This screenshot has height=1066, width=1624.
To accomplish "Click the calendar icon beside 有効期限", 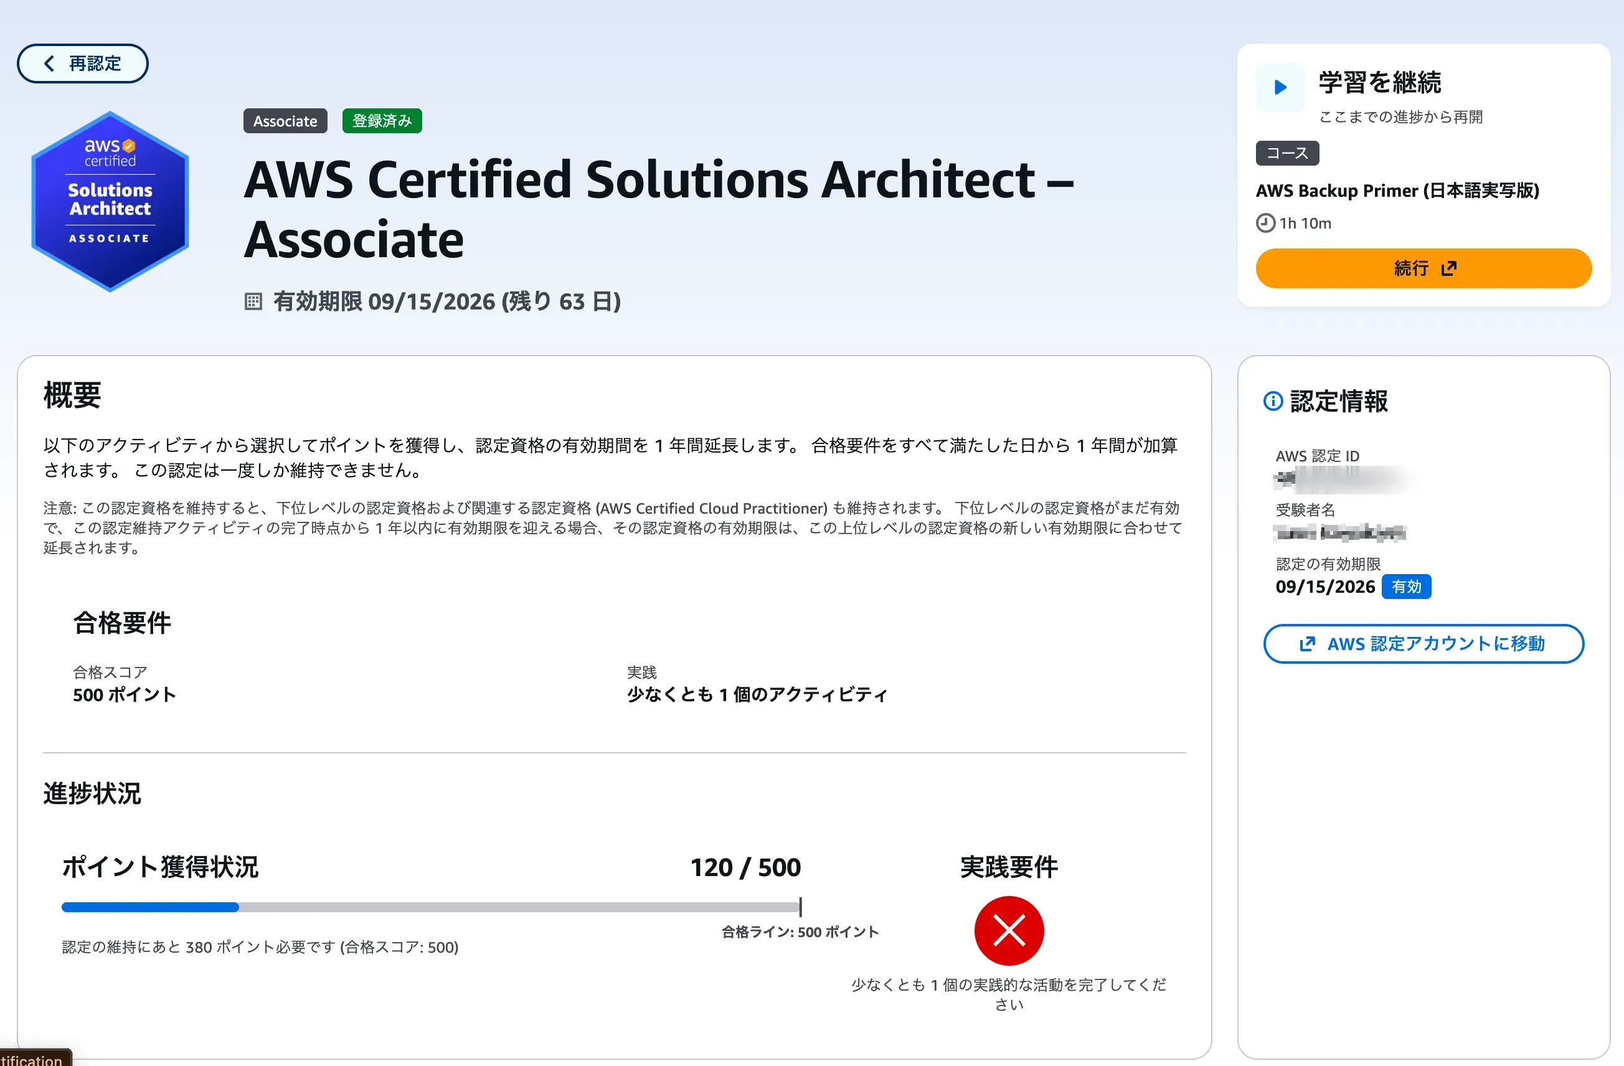I will [253, 301].
